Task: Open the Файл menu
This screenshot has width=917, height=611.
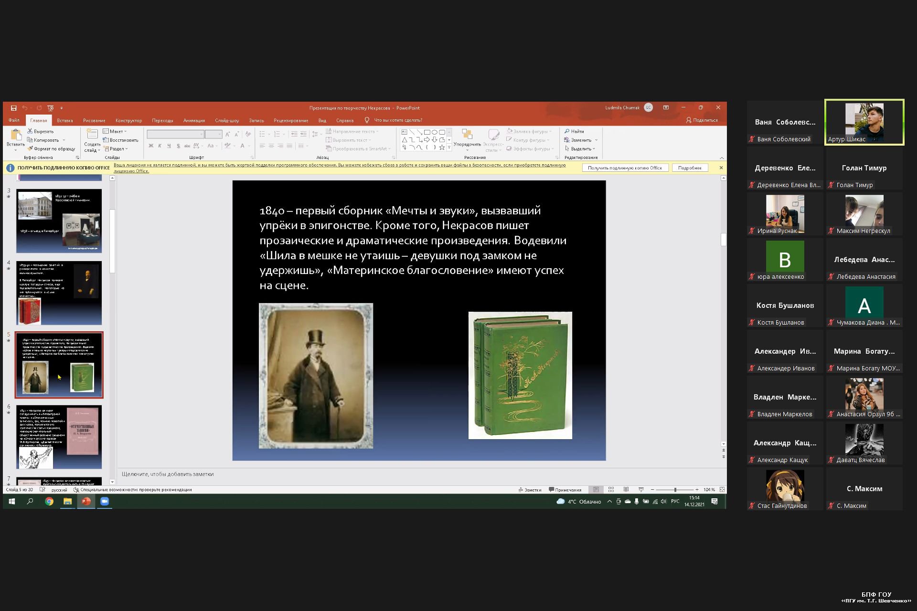Action: coord(14,120)
